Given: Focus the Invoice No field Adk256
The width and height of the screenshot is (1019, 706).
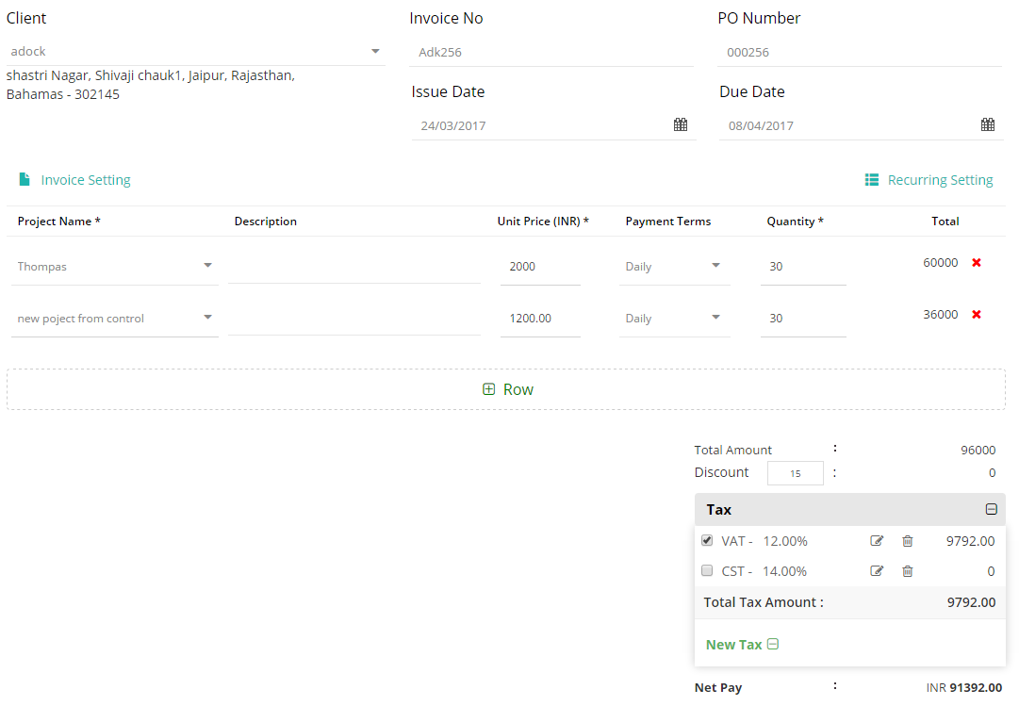Looking at the screenshot, I should click(551, 52).
